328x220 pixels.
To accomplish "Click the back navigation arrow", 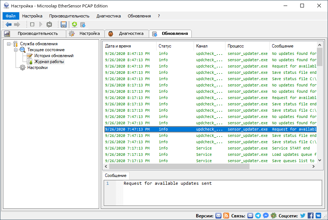I will pos(8,24).
